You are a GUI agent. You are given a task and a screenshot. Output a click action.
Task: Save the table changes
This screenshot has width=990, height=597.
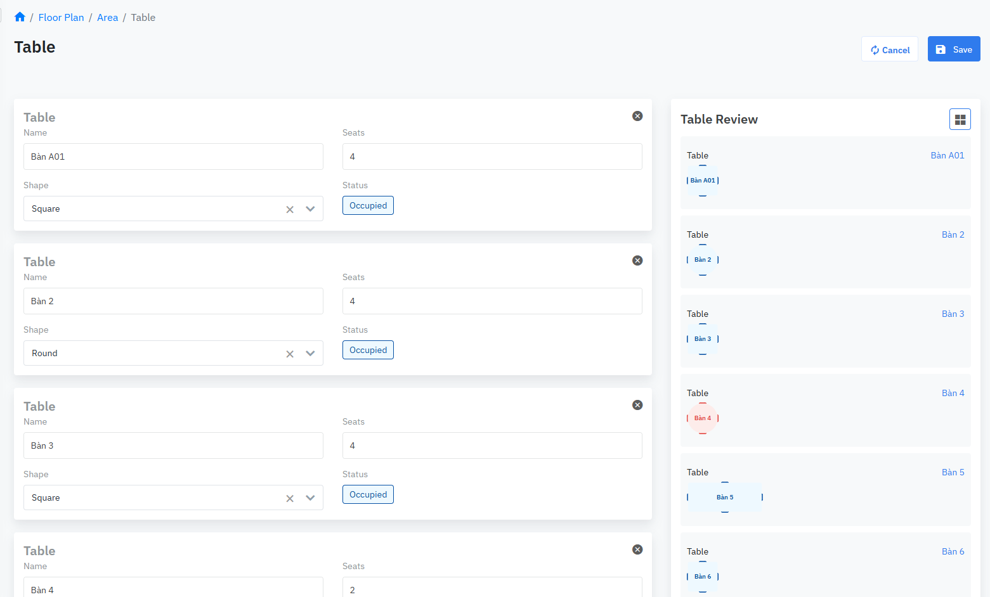pyautogui.click(x=953, y=49)
